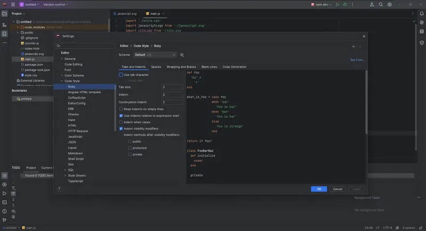Click the settings tree scrollbar
426x231 pixels.
[115, 109]
